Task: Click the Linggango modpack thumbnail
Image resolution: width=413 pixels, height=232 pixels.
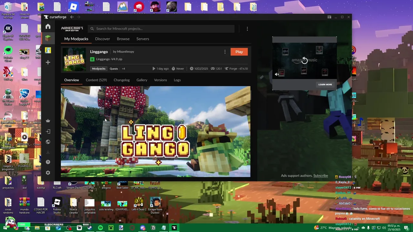Action: pyautogui.click(x=74, y=60)
